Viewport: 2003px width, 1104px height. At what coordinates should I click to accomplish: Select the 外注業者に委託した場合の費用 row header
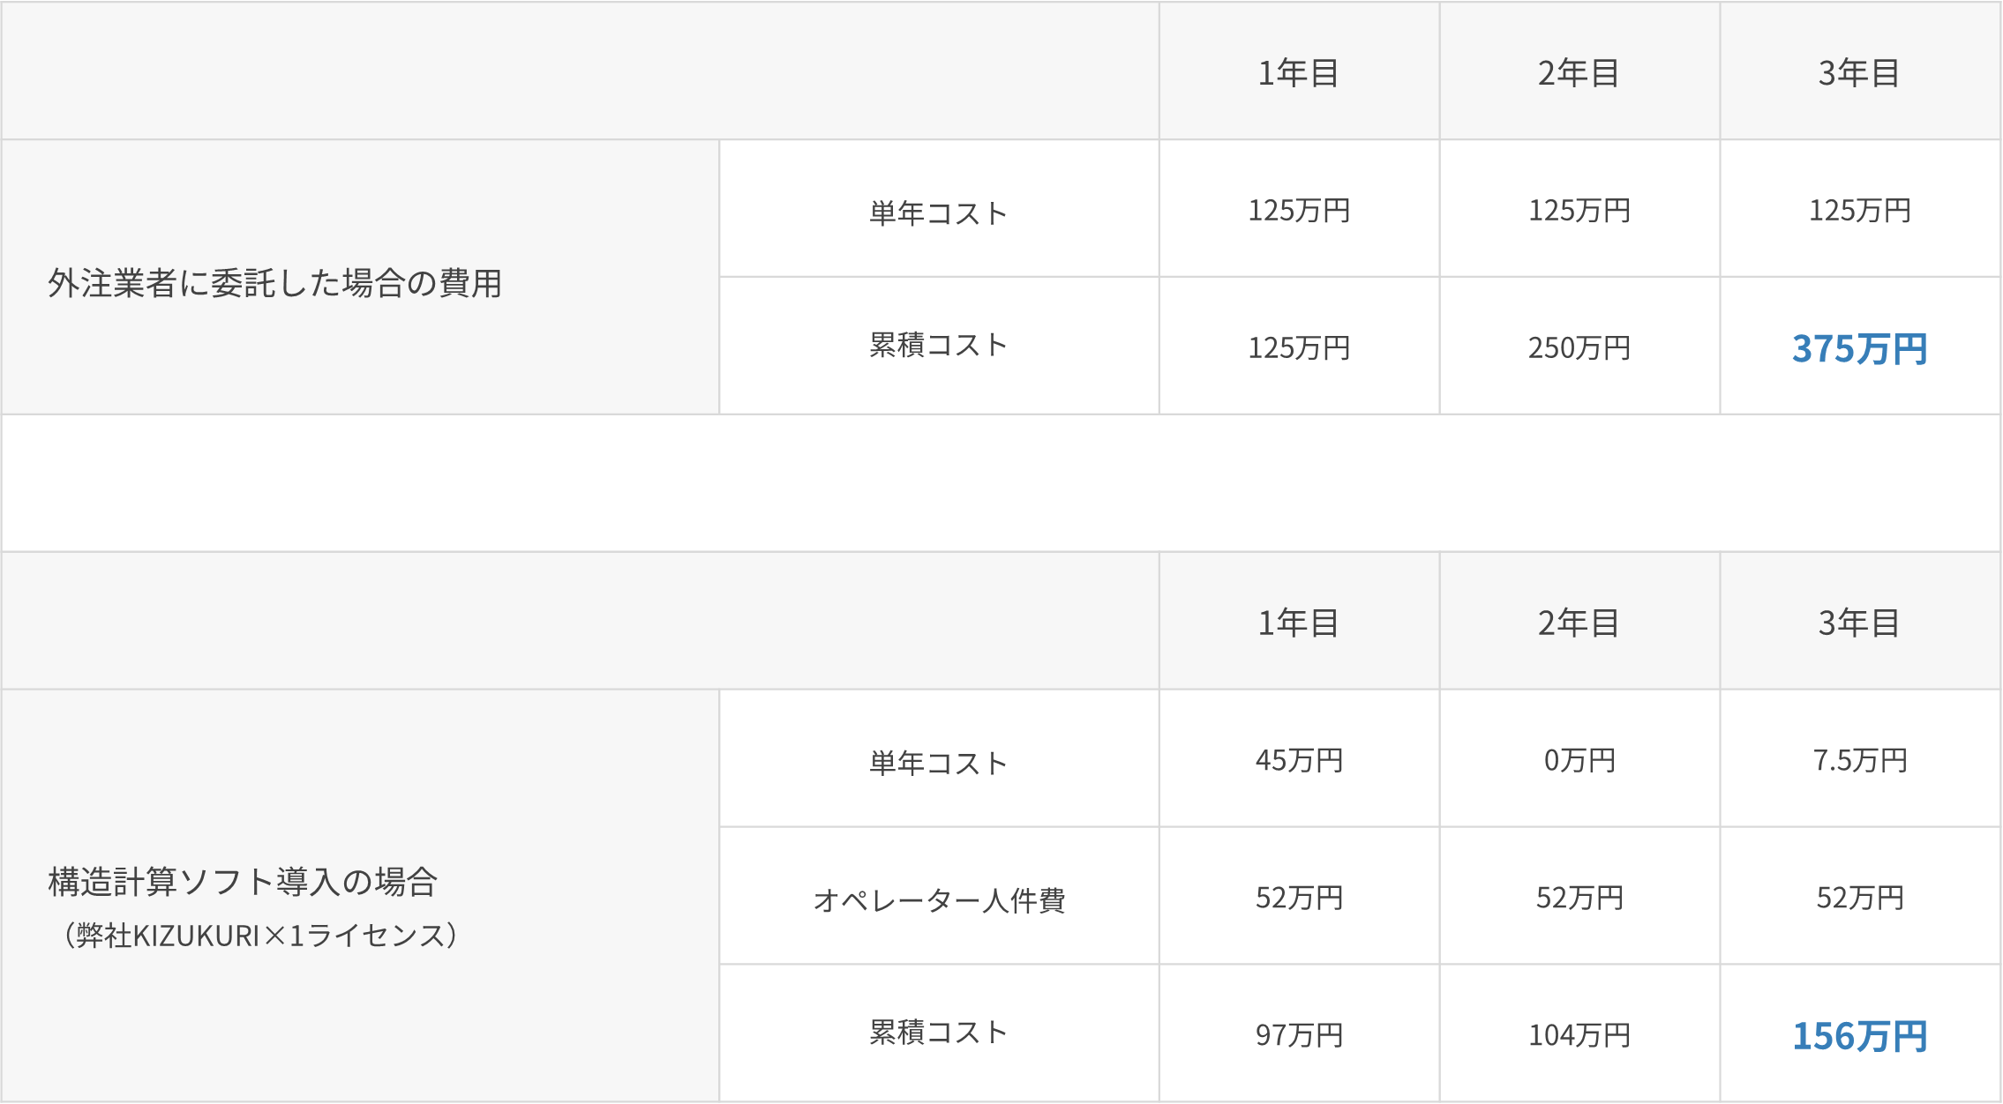click(274, 283)
